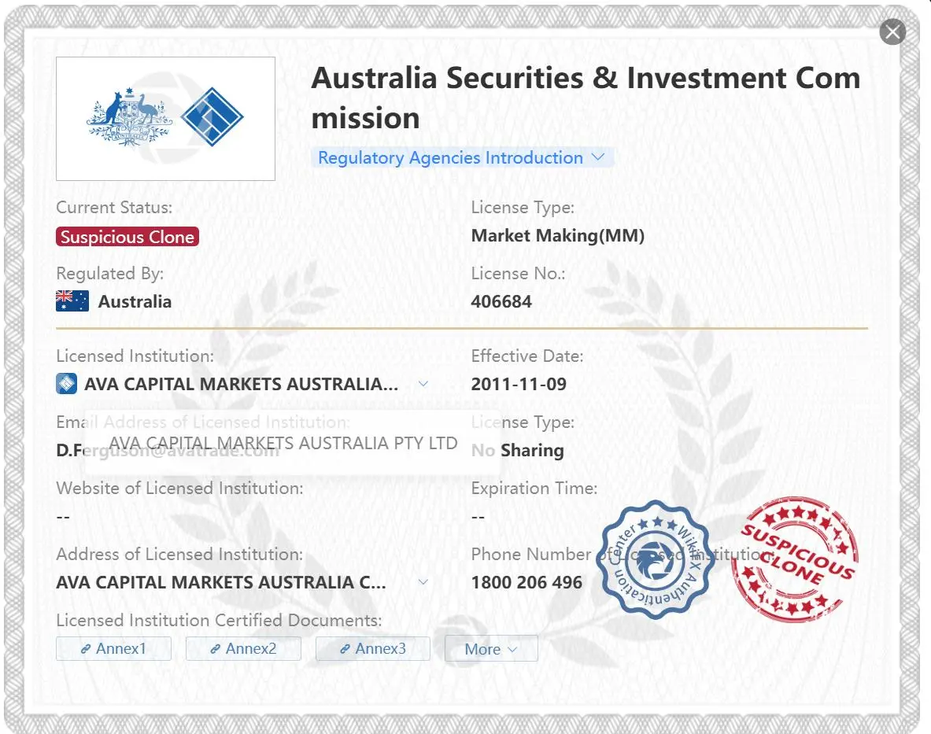931x734 pixels.
Task: Expand Regulatory Agencies Introduction dropdown
Action: pos(462,158)
